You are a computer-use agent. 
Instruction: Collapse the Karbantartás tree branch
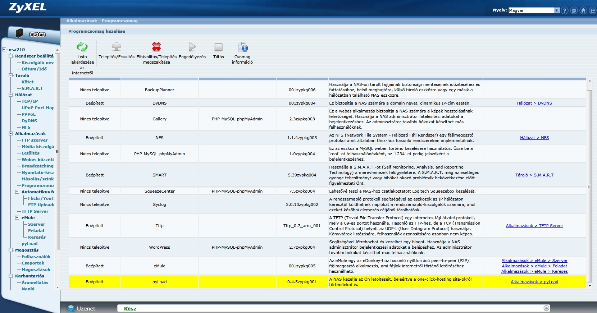(x=10, y=276)
